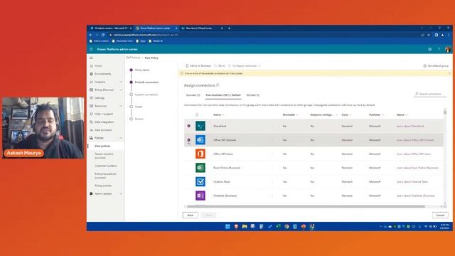The height and width of the screenshot is (256, 455).
Task: Open the help question mark icon
Action: pos(439,49)
